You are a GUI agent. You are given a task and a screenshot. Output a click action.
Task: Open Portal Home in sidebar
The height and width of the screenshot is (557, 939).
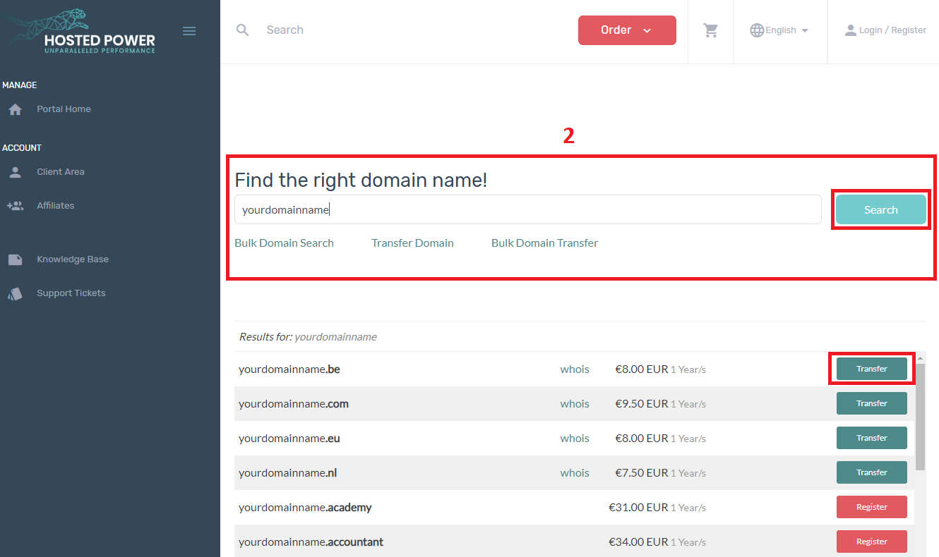(x=64, y=109)
